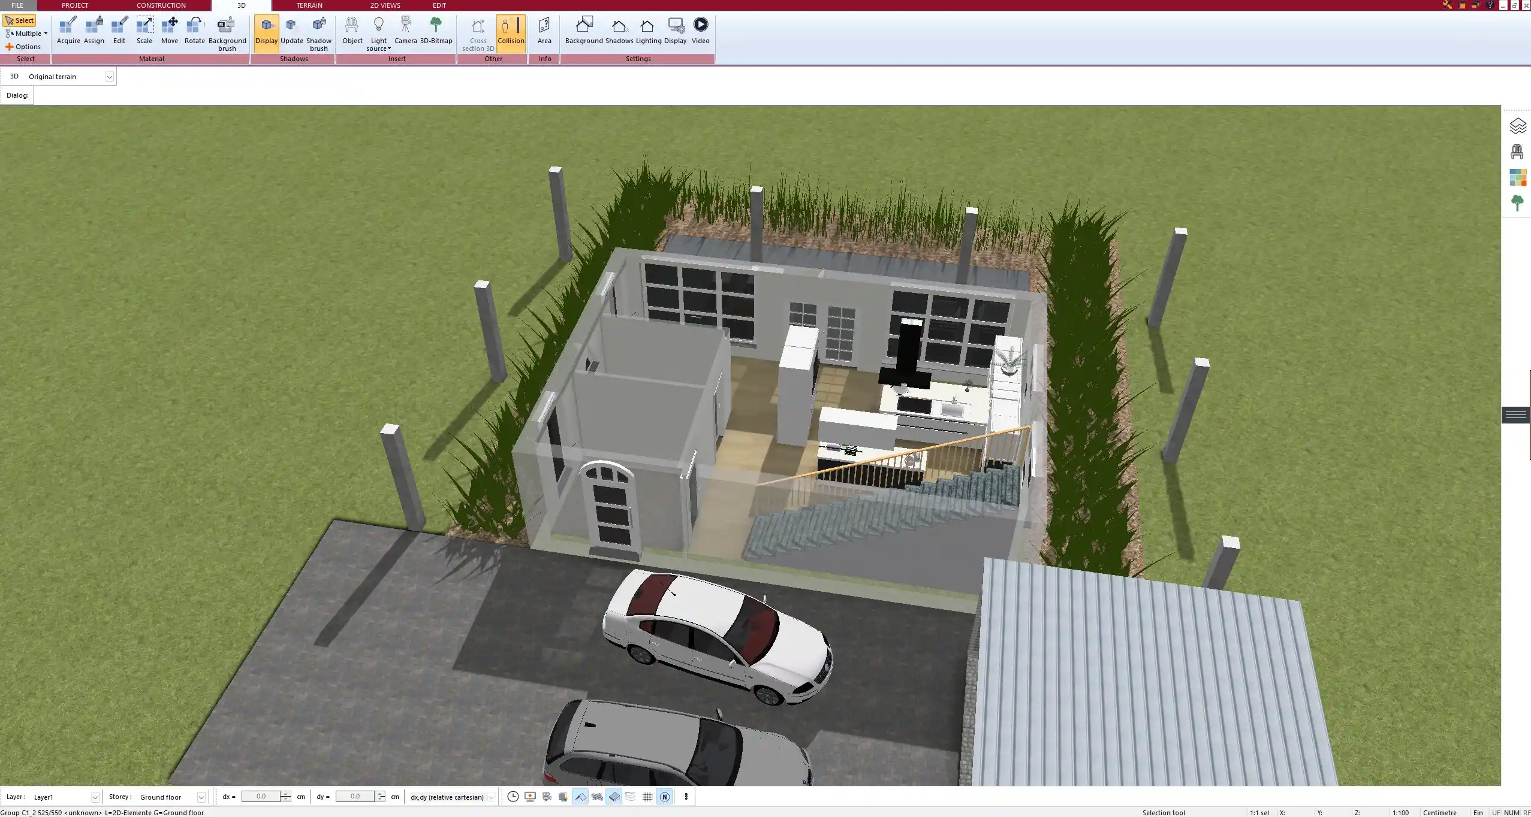Viewport: 1531px width, 817px height.
Task: Open the materials palette on right sidebar
Action: tap(1517, 178)
